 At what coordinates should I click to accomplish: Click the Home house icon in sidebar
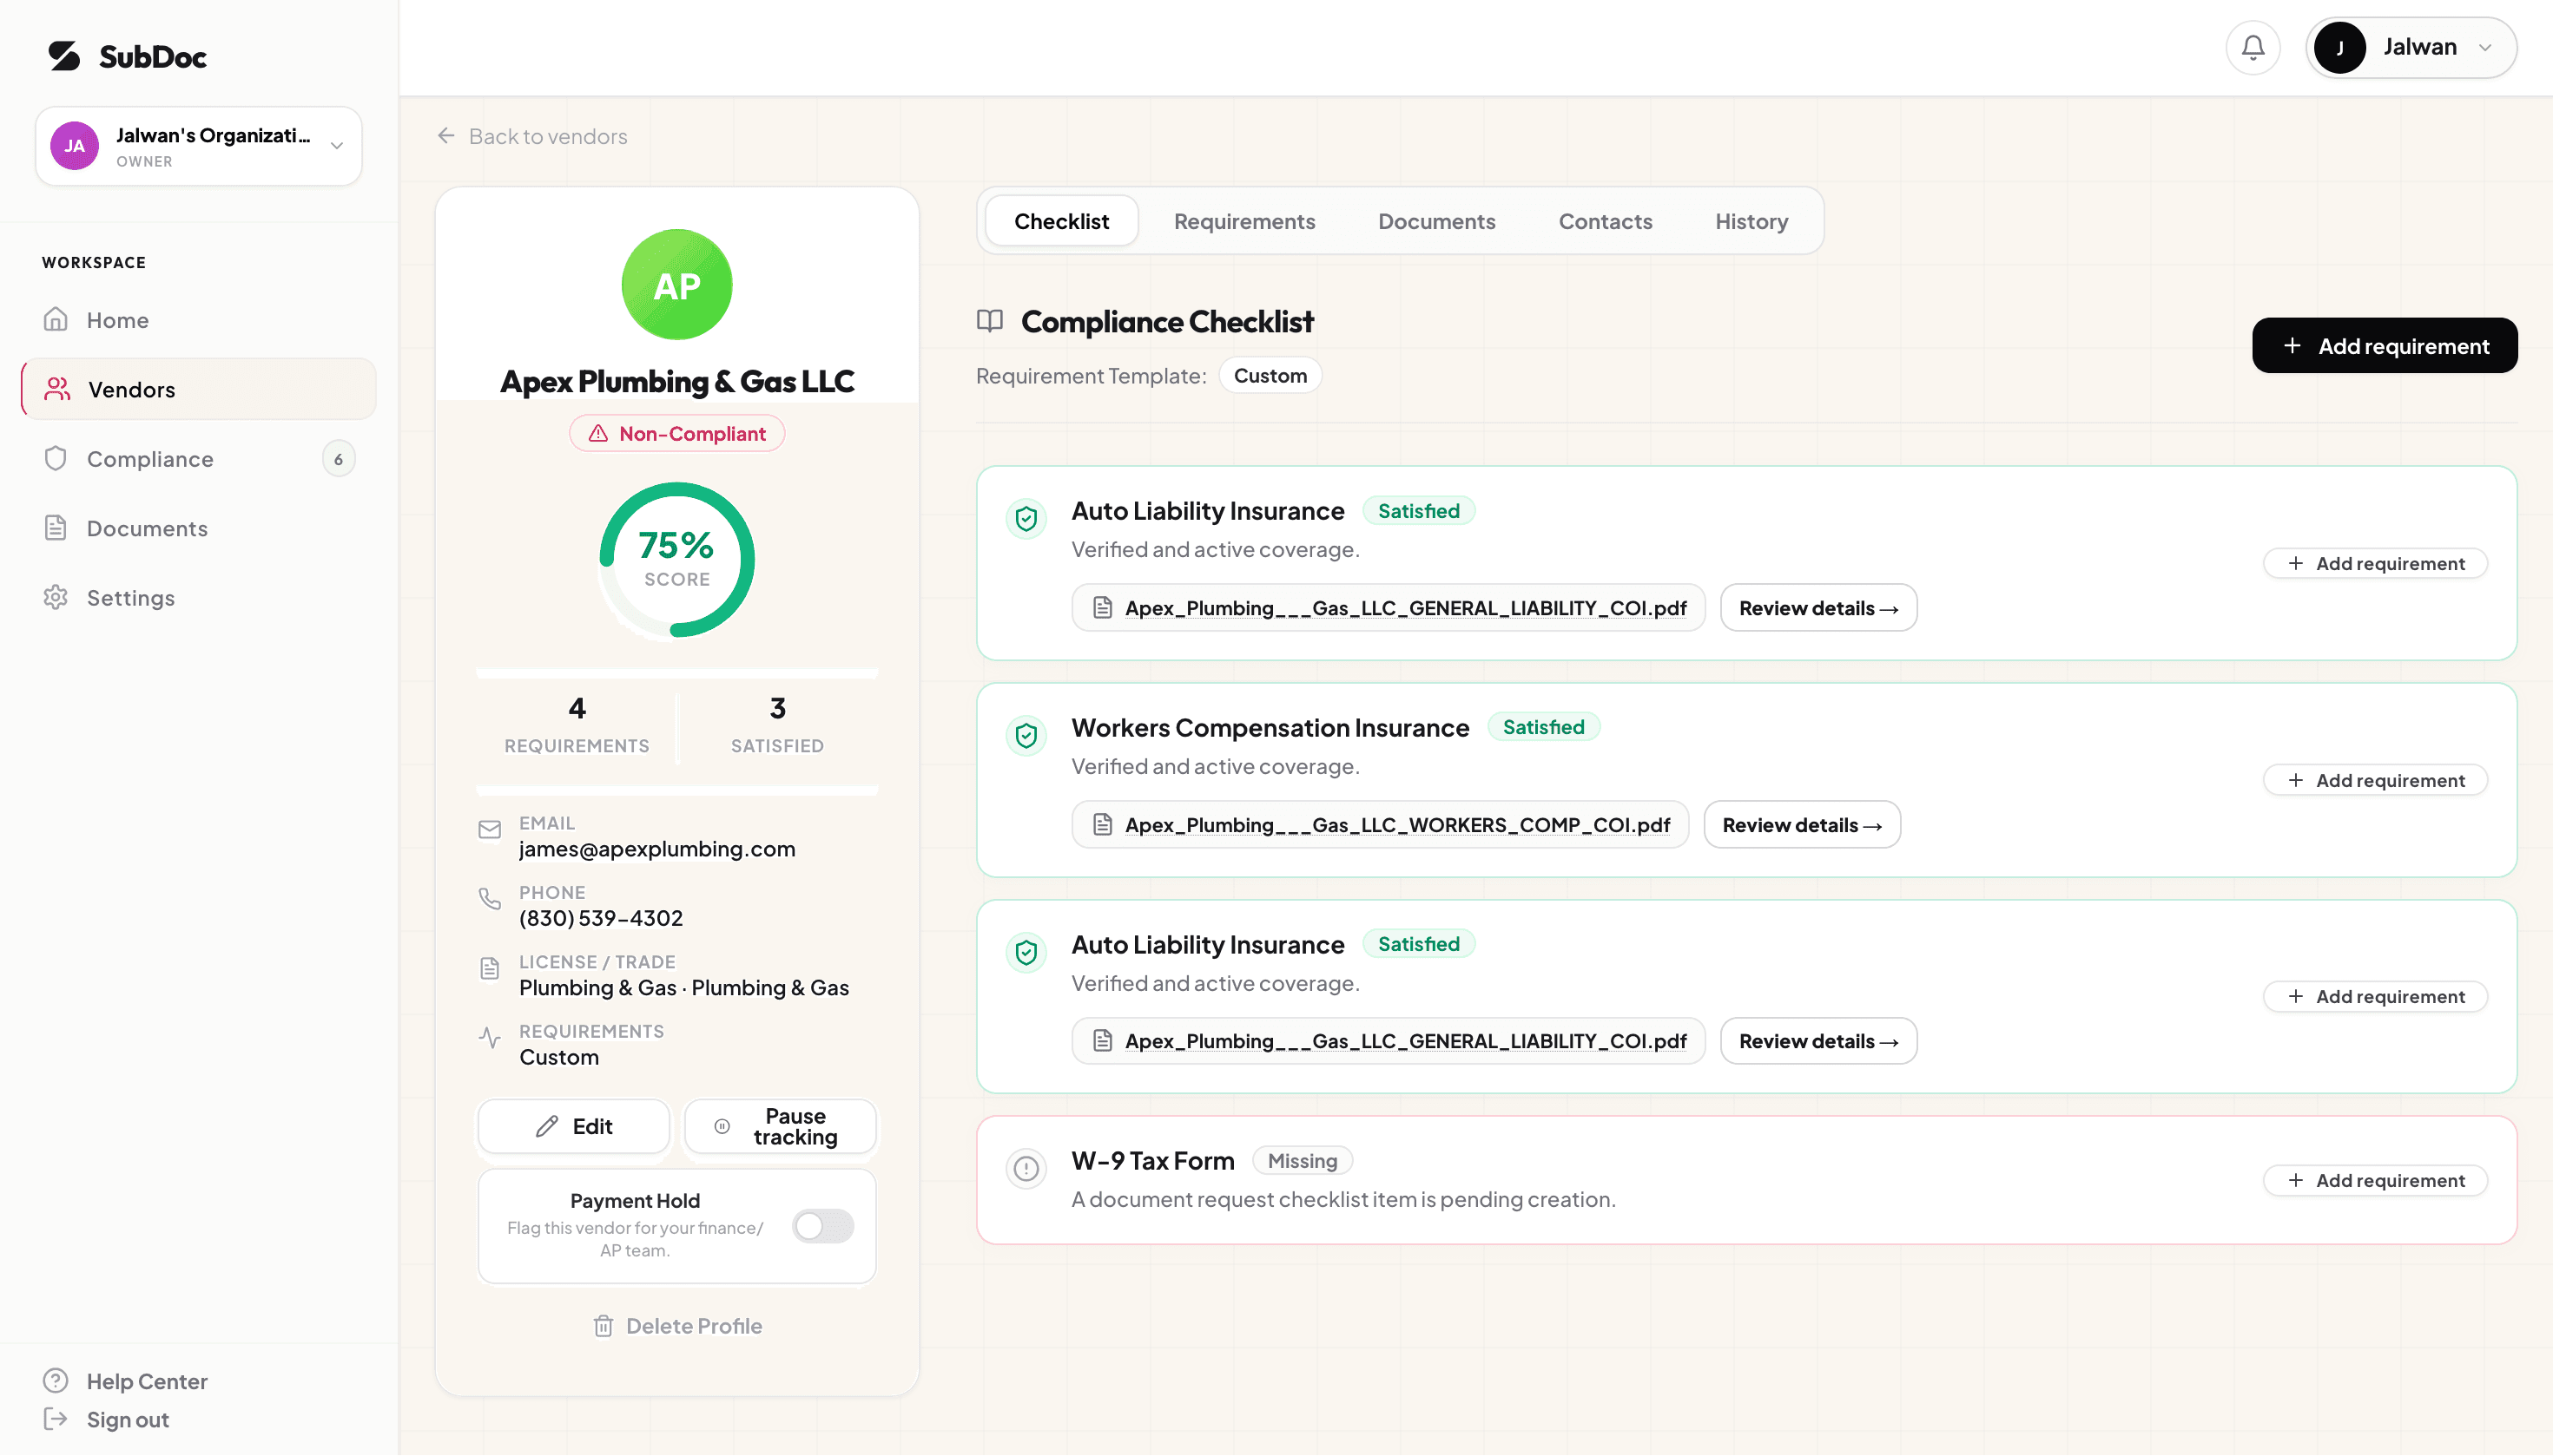pyautogui.click(x=56, y=320)
